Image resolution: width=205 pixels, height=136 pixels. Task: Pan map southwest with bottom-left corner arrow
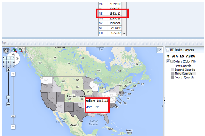[4, 66]
